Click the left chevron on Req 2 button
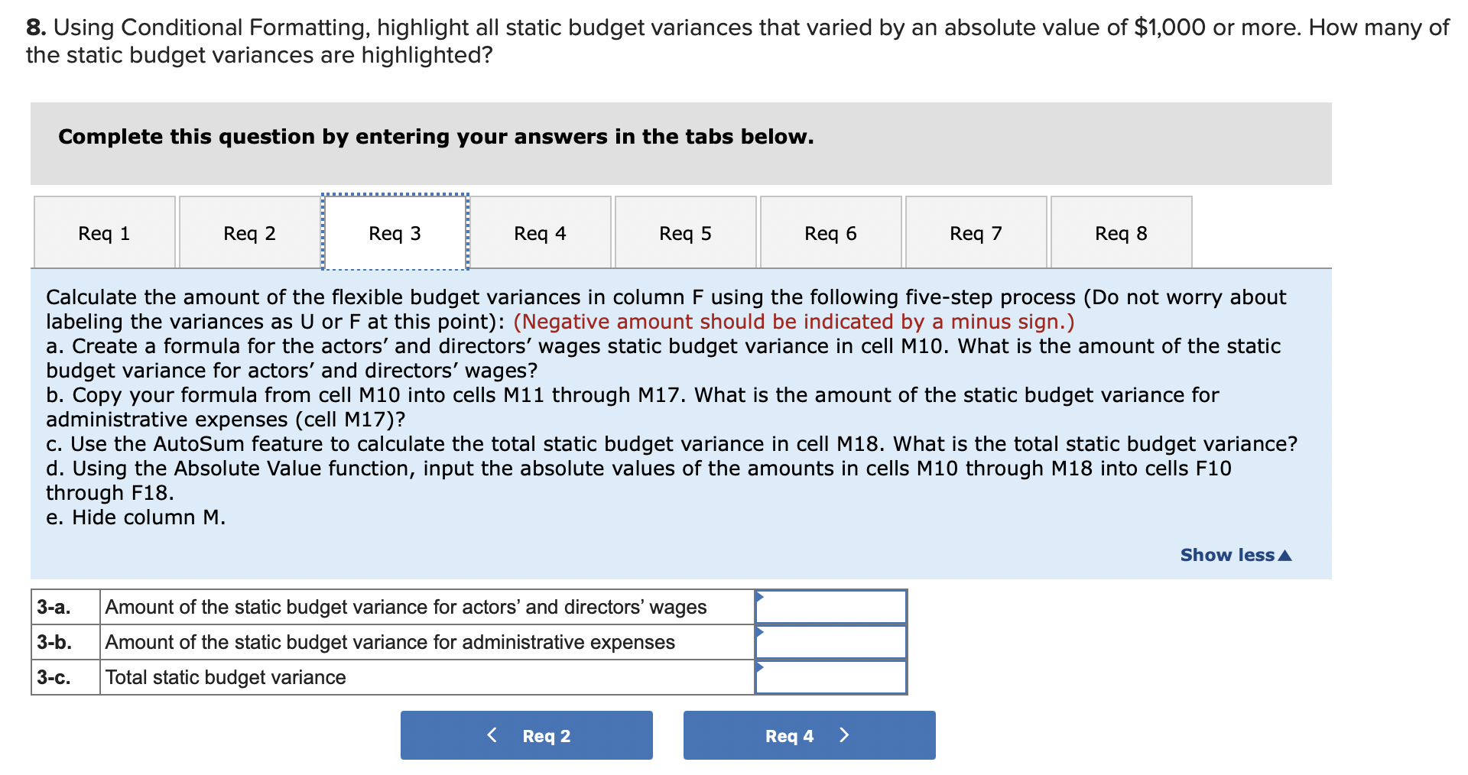1468x775 pixels. click(492, 734)
